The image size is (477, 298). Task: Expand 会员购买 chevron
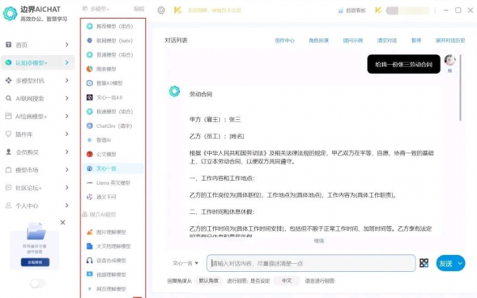point(67,152)
